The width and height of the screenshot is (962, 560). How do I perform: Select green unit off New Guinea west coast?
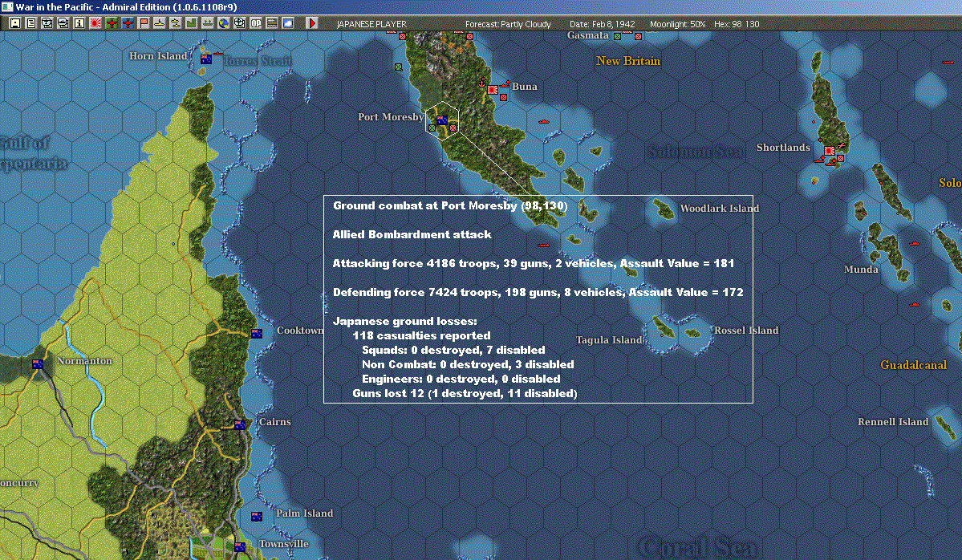click(398, 67)
